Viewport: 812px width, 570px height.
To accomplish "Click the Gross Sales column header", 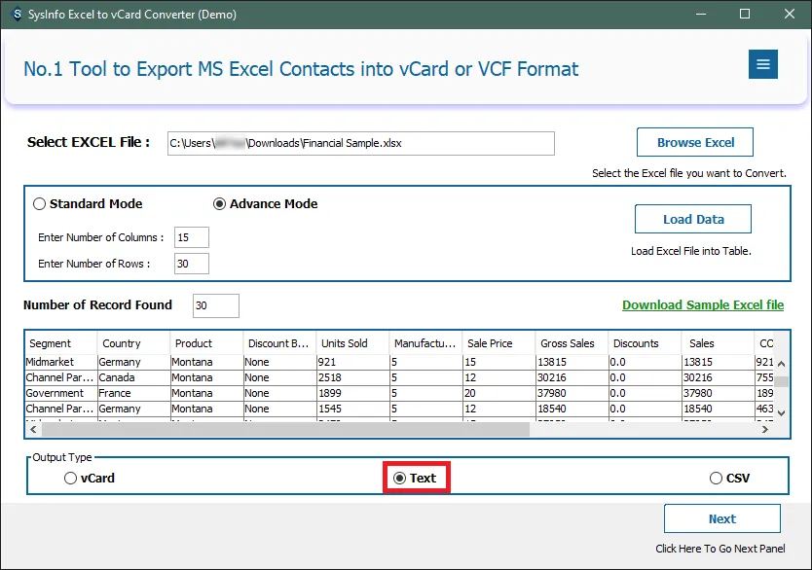I will coord(571,343).
